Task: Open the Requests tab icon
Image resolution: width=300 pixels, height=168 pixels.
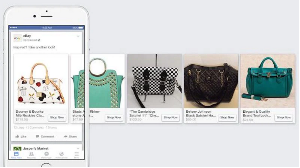Action: (x=31, y=155)
